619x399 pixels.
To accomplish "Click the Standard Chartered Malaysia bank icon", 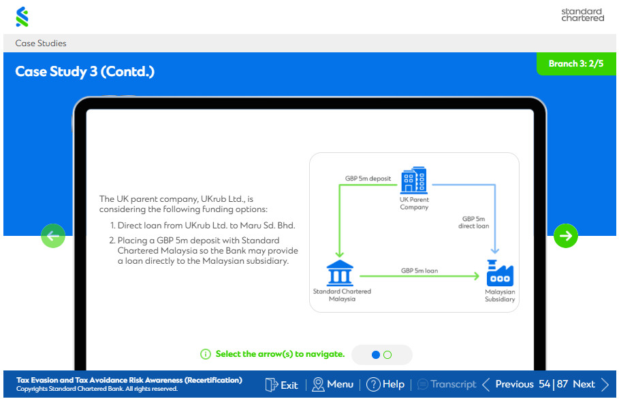I will pos(340,273).
